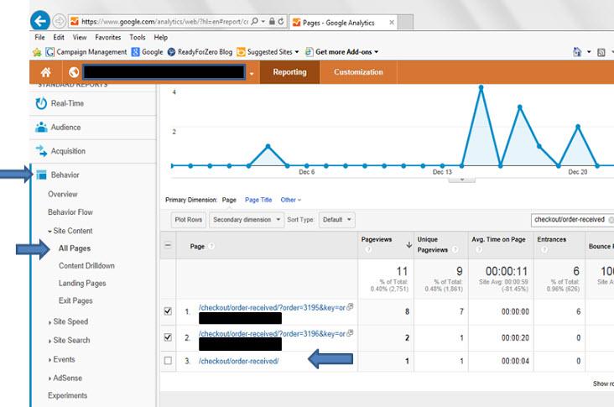This screenshot has height=407, width=614.
Task: Click the Unique Pageviews help icon
Action: click(455, 249)
